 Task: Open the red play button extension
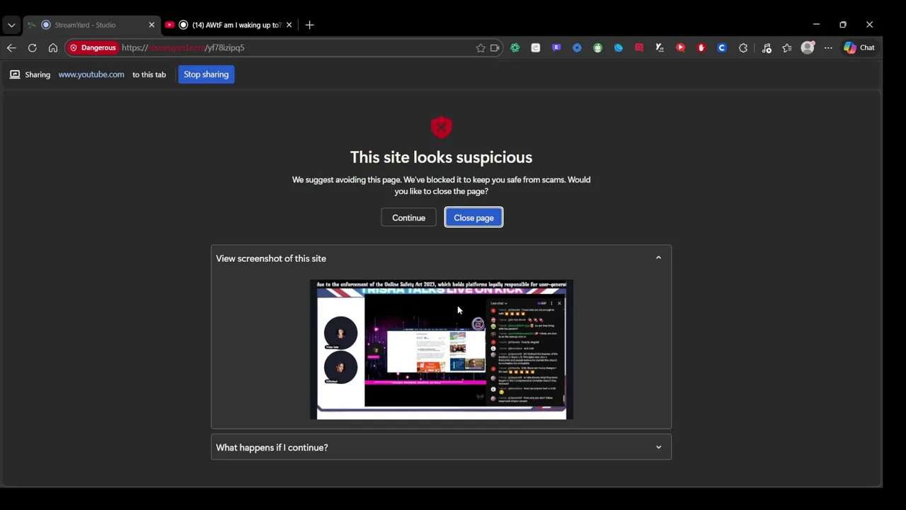tap(680, 47)
